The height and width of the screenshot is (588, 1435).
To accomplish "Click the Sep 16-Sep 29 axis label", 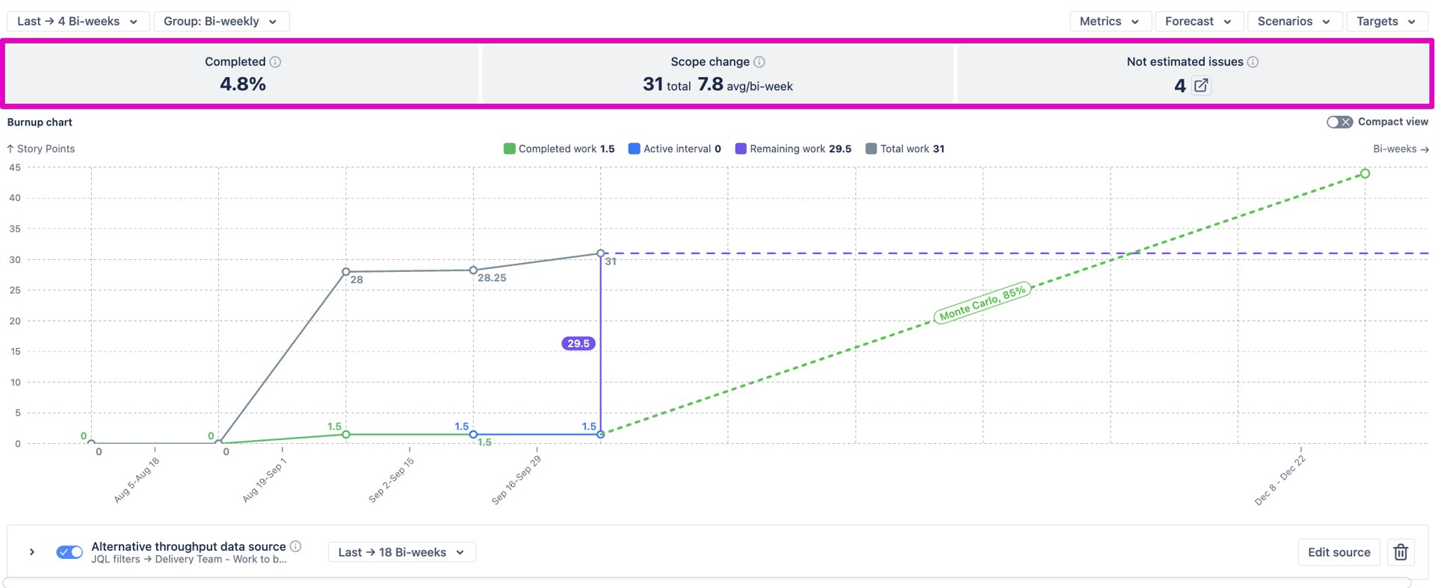I will coord(516,480).
